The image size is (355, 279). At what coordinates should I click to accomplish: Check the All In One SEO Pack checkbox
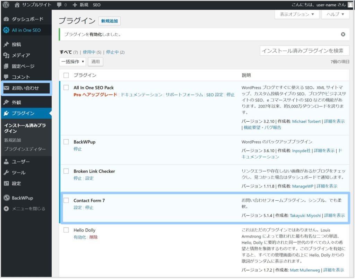coord(66,87)
